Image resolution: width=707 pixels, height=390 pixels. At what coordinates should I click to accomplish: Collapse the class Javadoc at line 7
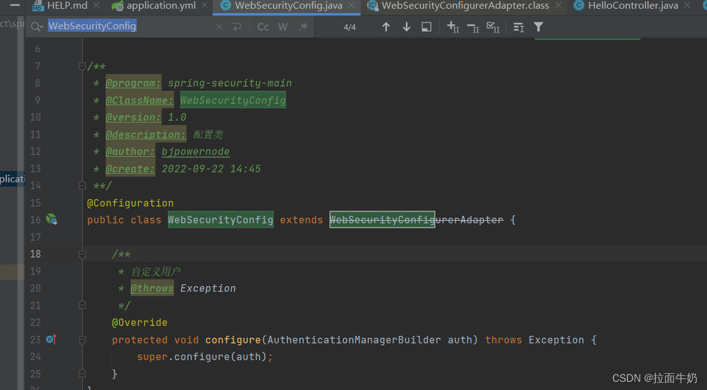[82, 67]
